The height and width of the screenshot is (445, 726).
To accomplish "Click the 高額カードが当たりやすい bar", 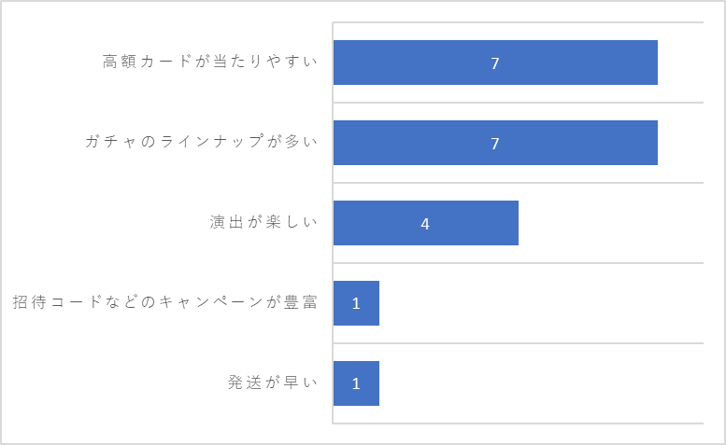I will 495,63.
